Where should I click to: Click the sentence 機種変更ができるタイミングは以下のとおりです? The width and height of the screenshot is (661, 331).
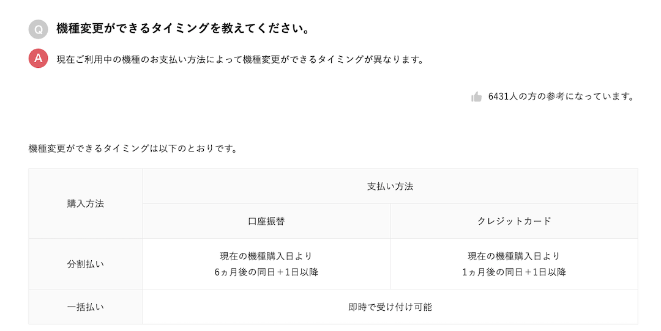tap(133, 148)
